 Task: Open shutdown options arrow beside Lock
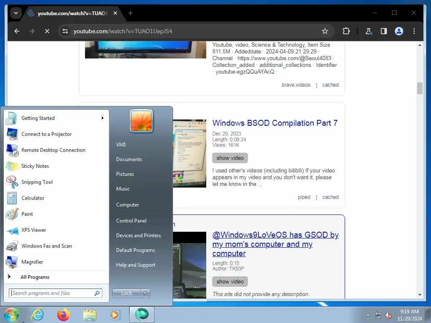tap(145, 293)
